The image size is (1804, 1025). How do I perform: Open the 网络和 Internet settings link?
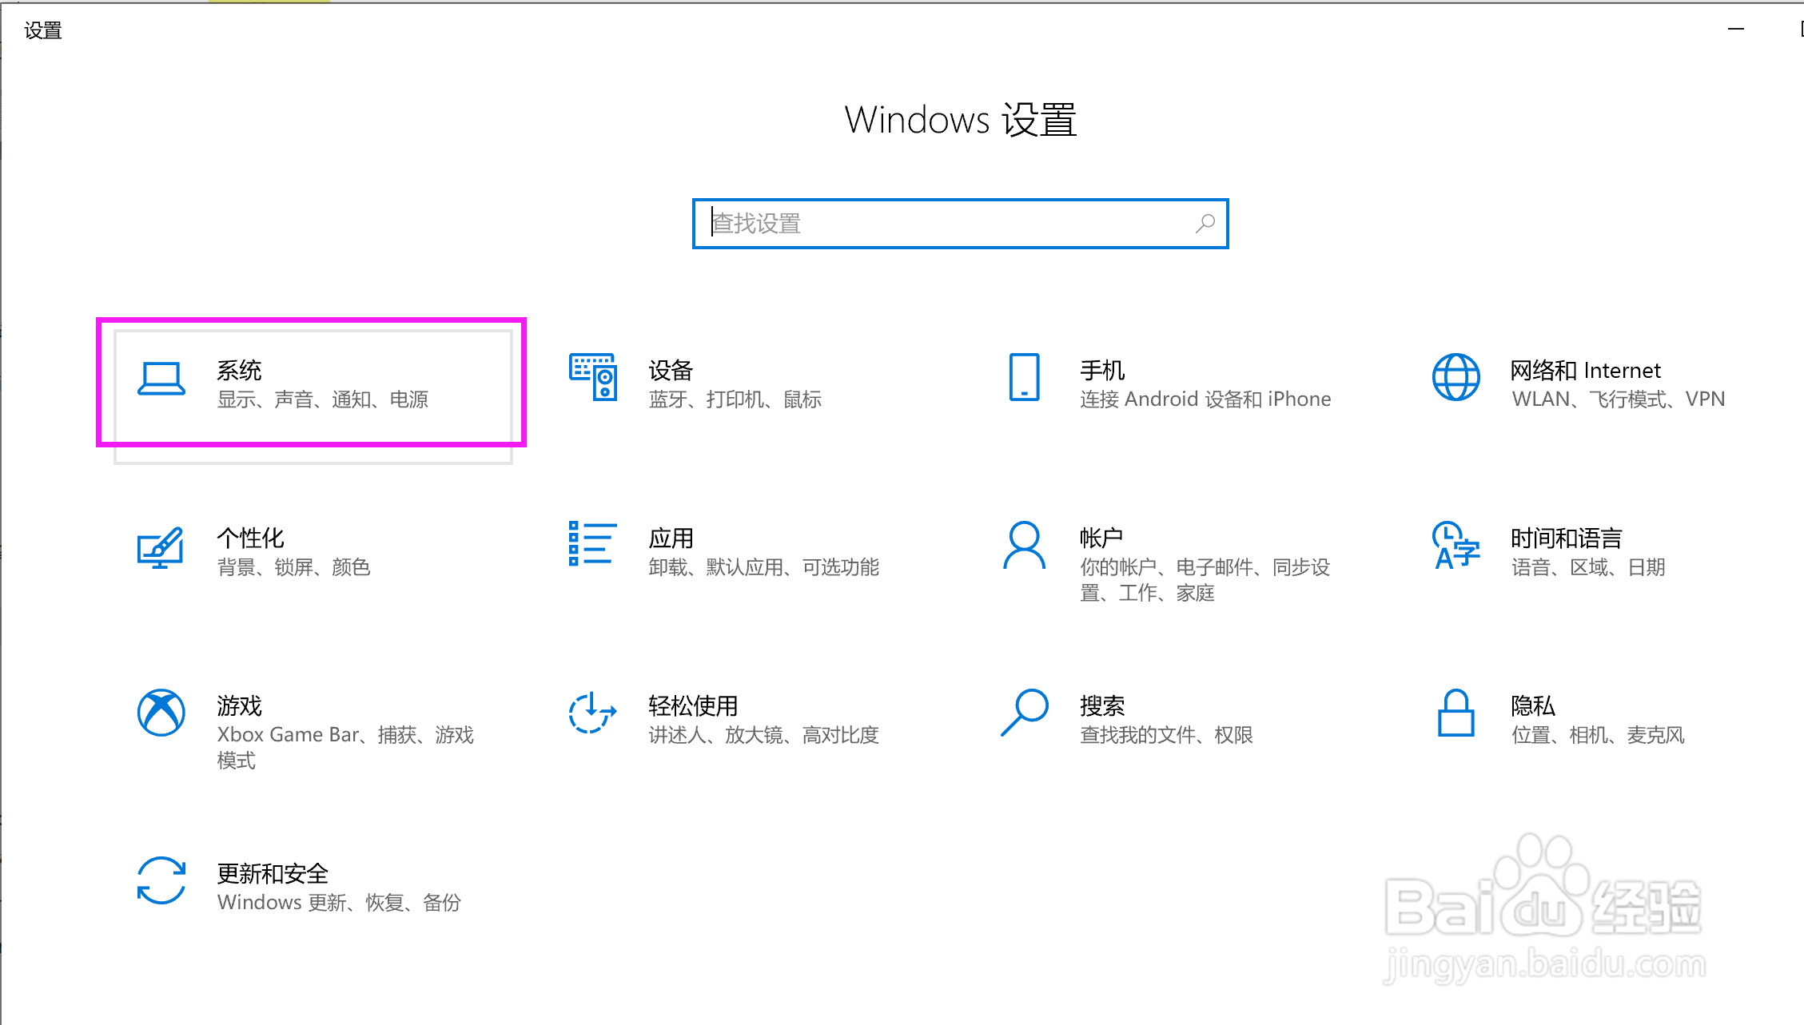[1585, 371]
